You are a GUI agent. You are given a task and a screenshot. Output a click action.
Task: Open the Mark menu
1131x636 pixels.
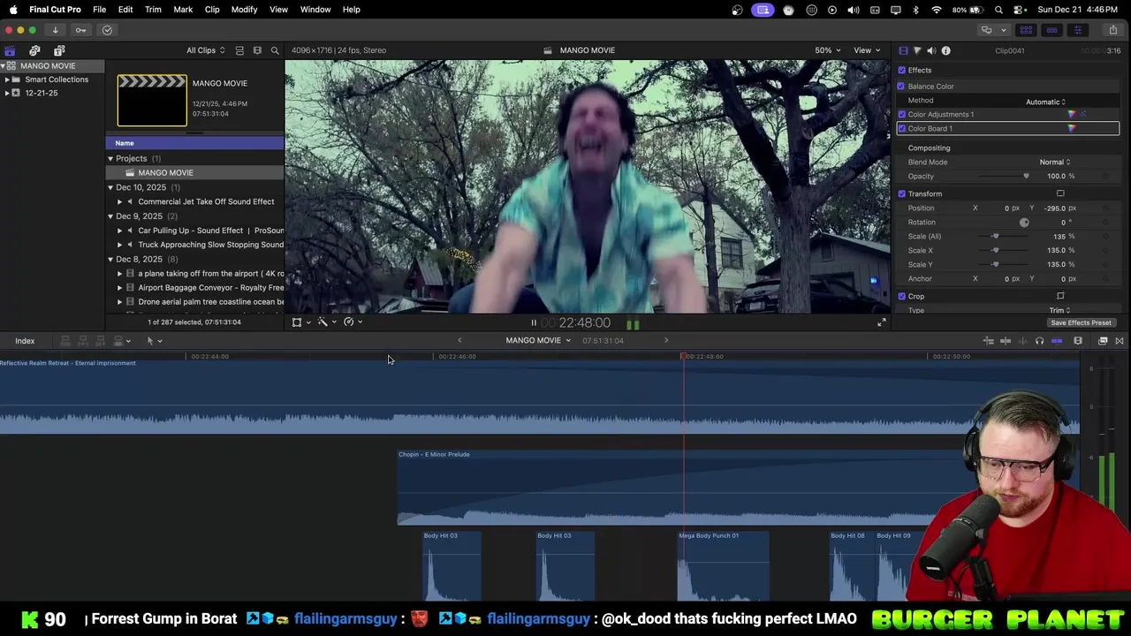tap(183, 10)
